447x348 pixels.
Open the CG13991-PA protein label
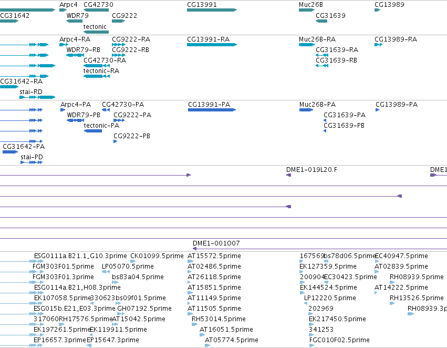[209, 105]
